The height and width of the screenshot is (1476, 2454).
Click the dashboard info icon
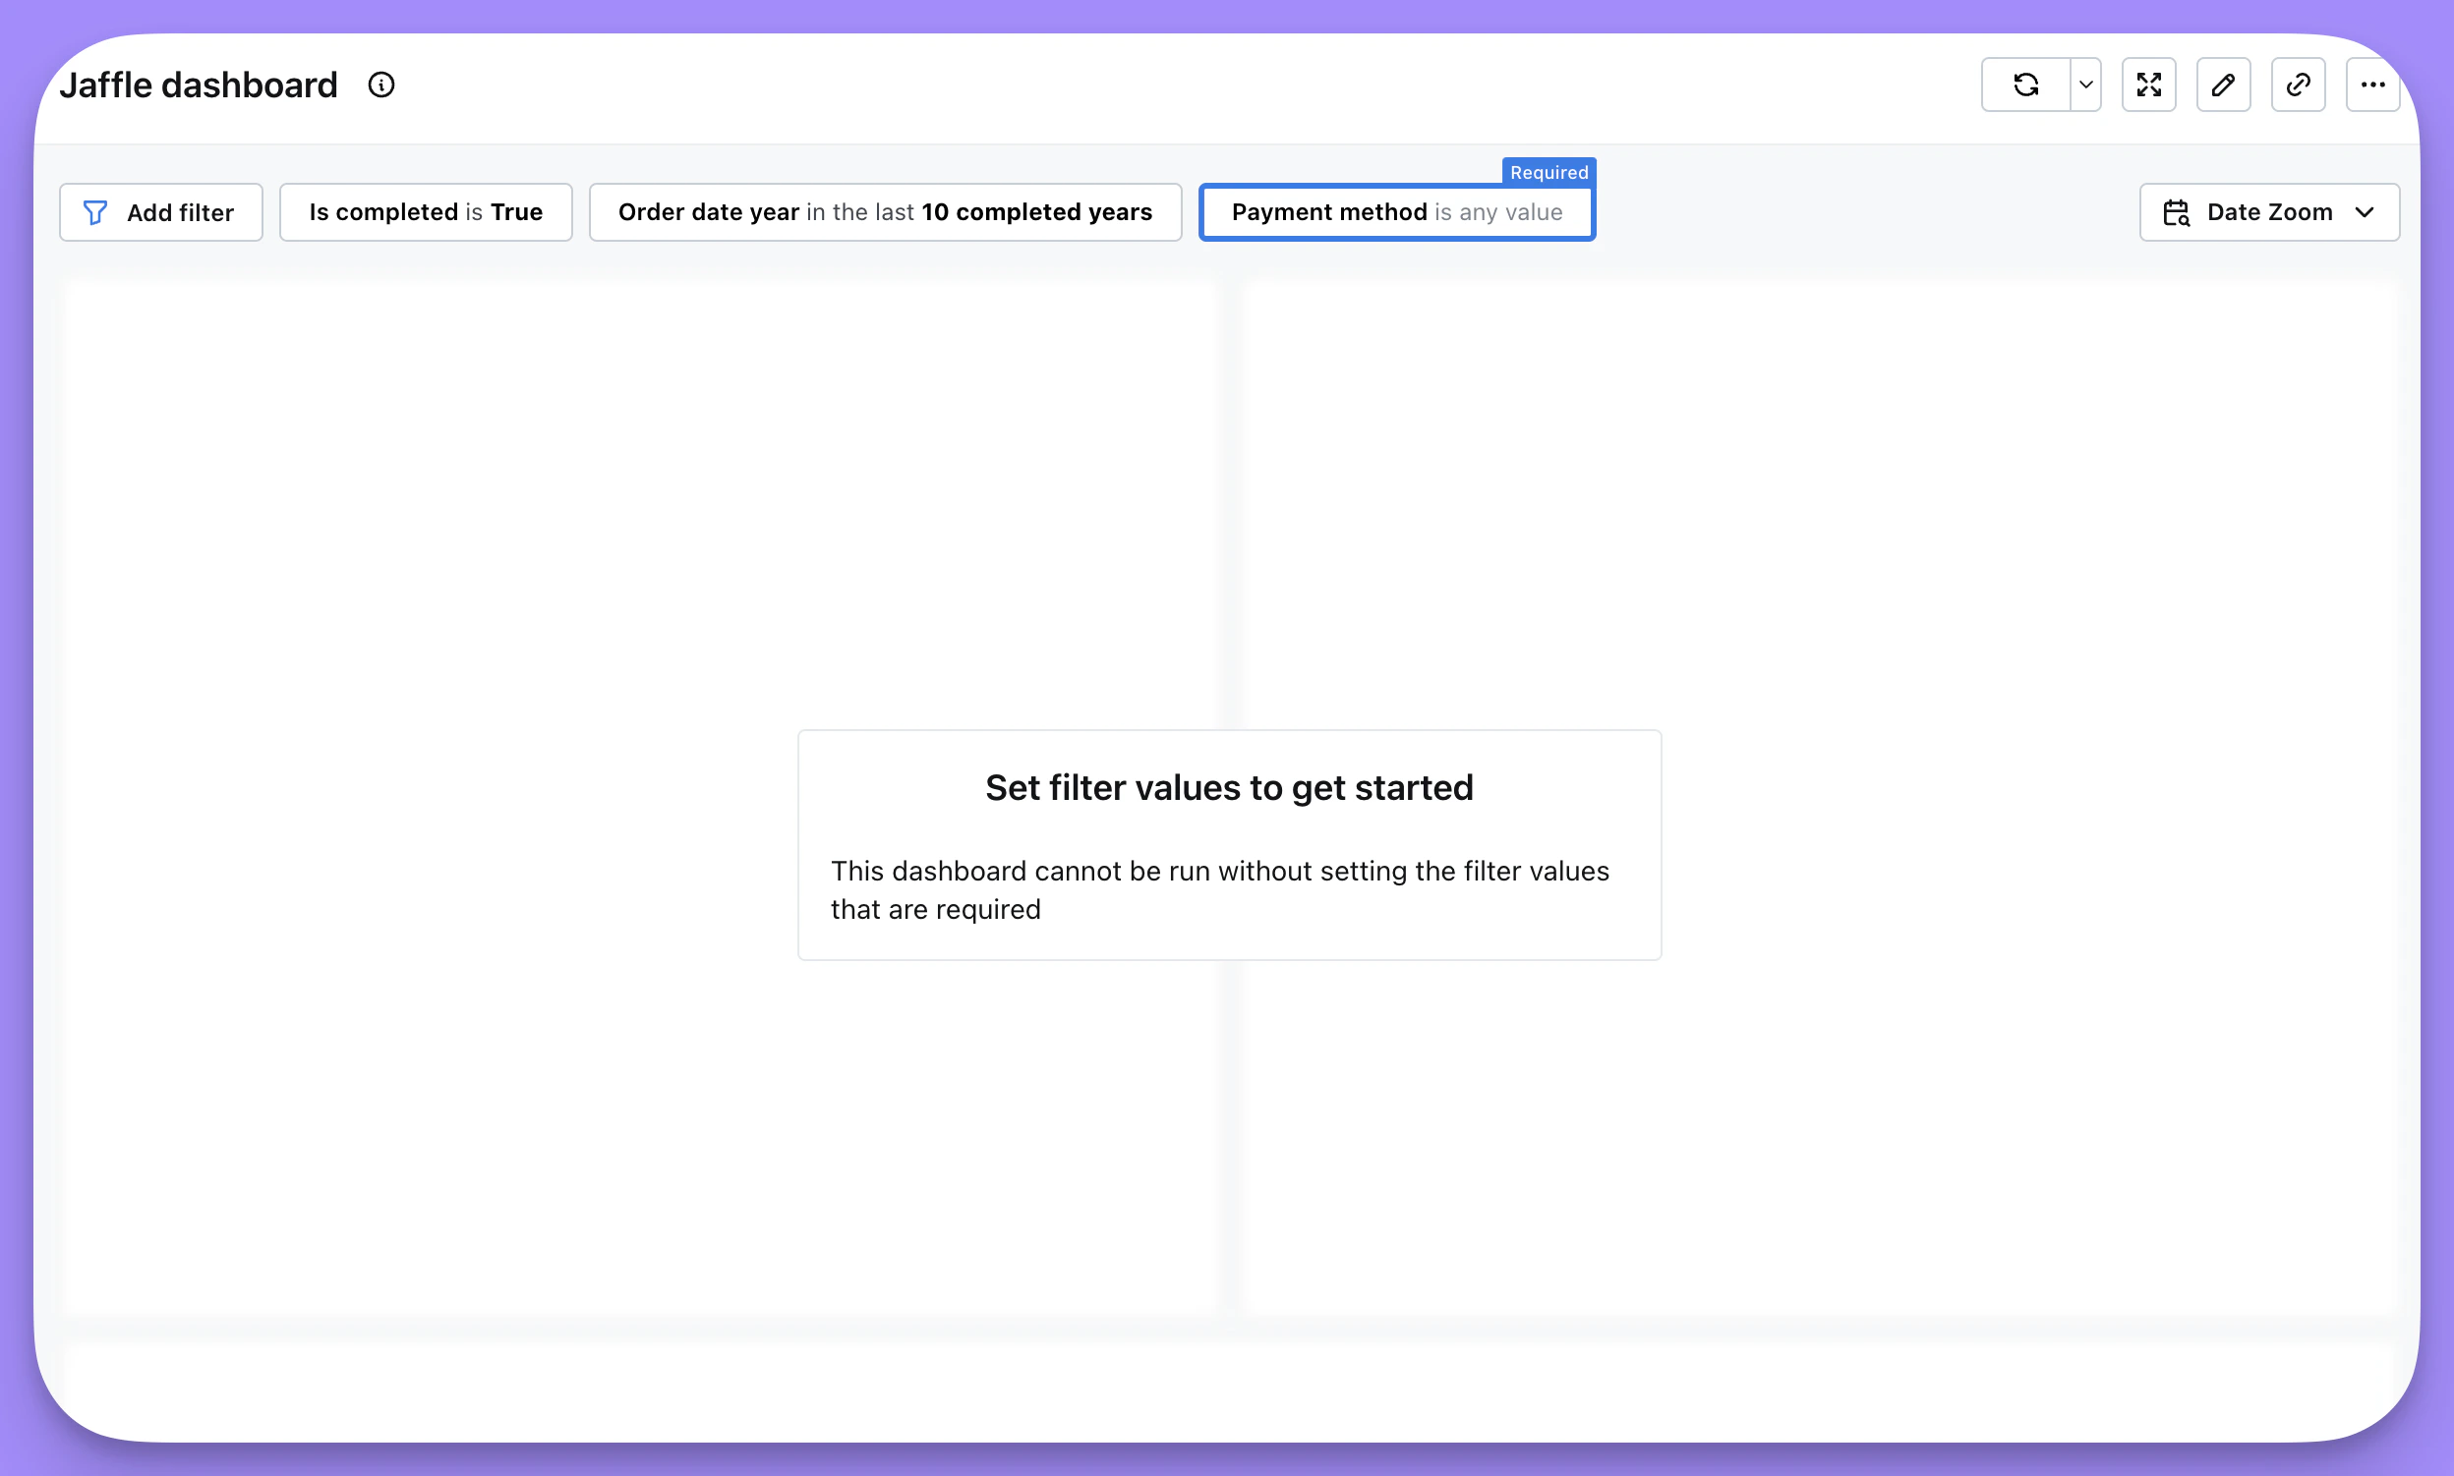point(381,85)
